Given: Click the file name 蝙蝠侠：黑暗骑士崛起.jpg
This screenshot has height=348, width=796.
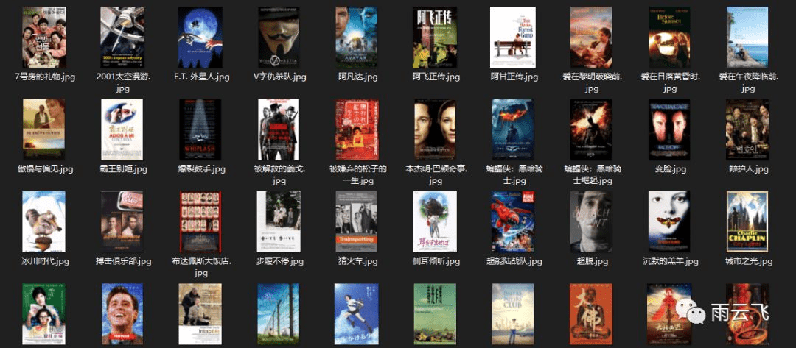Looking at the screenshot, I should click(x=592, y=174).
